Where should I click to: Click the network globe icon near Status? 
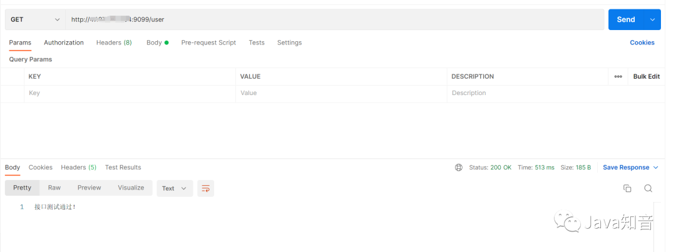459,168
